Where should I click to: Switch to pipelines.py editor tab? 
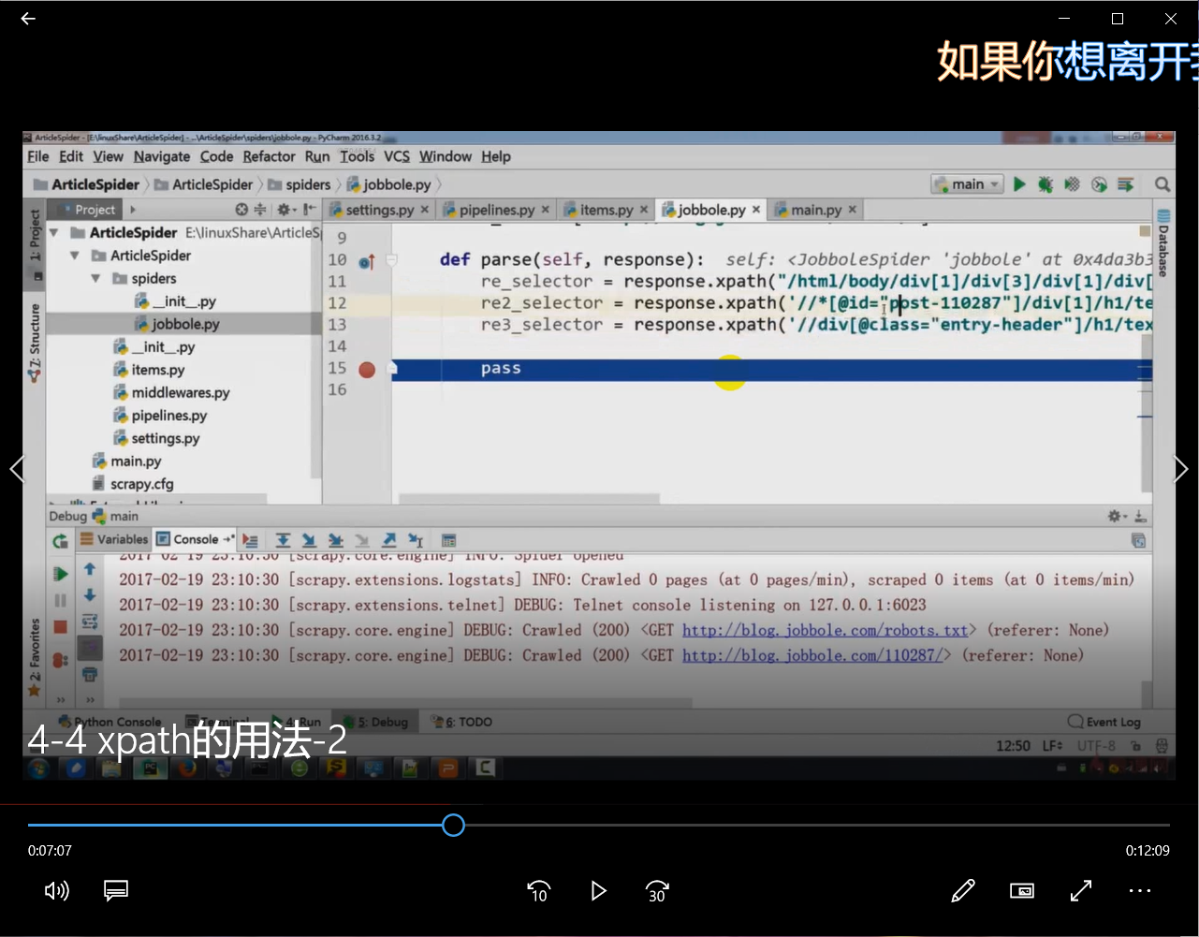[x=496, y=210]
